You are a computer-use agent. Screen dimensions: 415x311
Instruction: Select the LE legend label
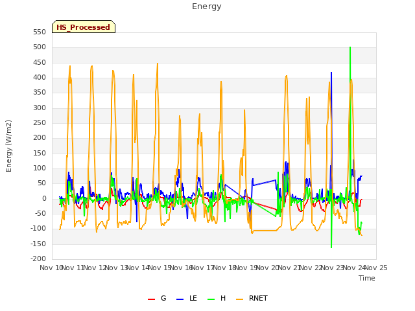pyautogui.click(x=193, y=298)
